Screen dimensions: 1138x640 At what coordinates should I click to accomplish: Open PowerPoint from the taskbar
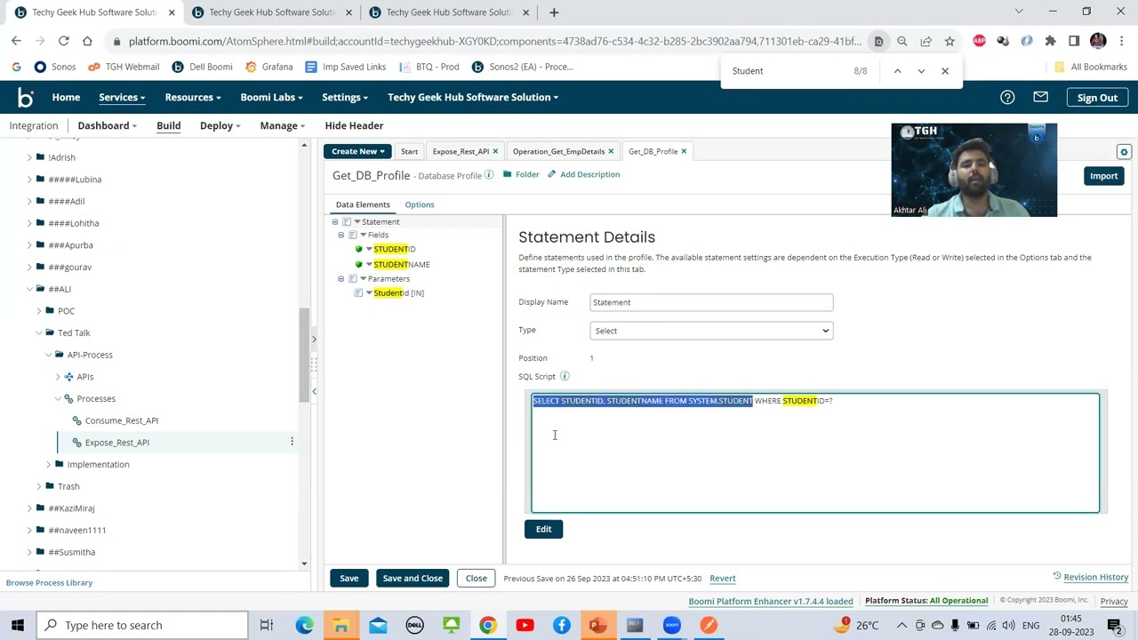(597, 625)
